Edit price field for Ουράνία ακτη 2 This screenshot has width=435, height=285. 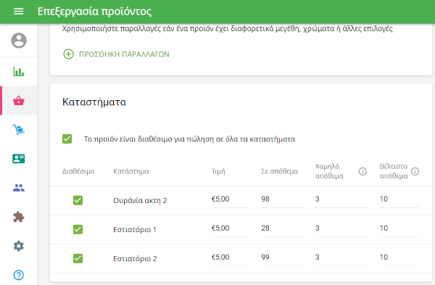click(230, 200)
